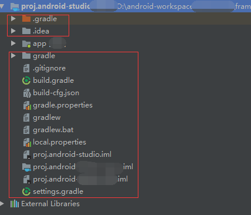Image resolution: width=251 pixels, height=215 pixels.
Task: Select the .idea folder name
Action: point(41,31)
